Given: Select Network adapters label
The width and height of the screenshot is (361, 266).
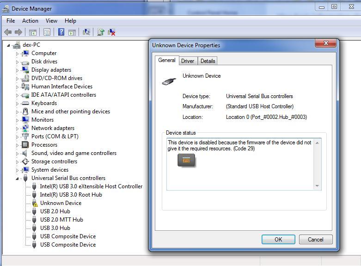Looking at the screenshot, I should [x=53, y=128].
